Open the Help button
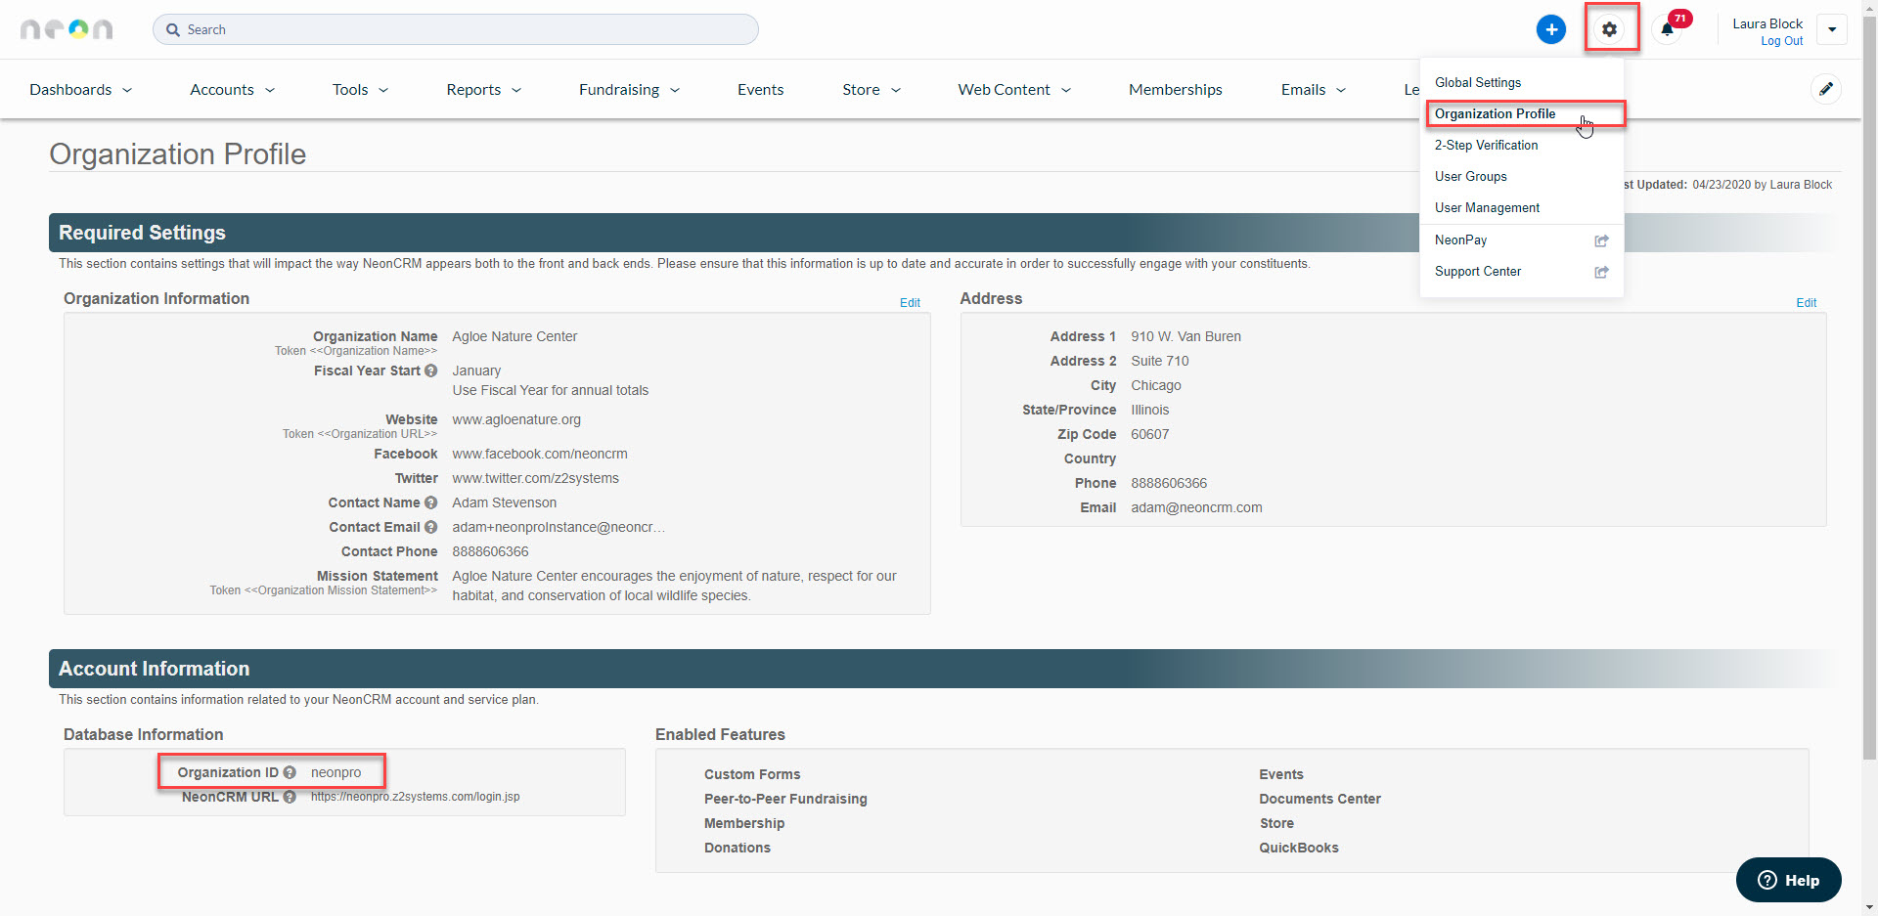The width and height of the screenshot is (1878, 916). [1788, 880]
